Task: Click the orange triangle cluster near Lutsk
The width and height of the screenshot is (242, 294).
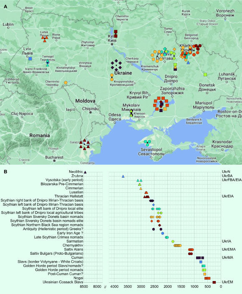Action: [x=45, y=38]
